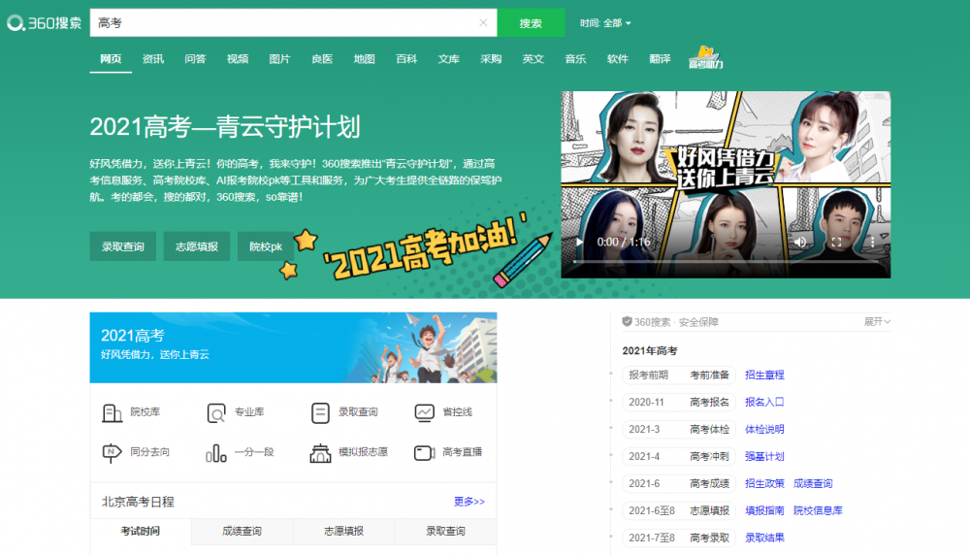The width and height of the screenshot is (970, 555).
Task: Select the 成绩查询 schedule tab
Action: 242,532
